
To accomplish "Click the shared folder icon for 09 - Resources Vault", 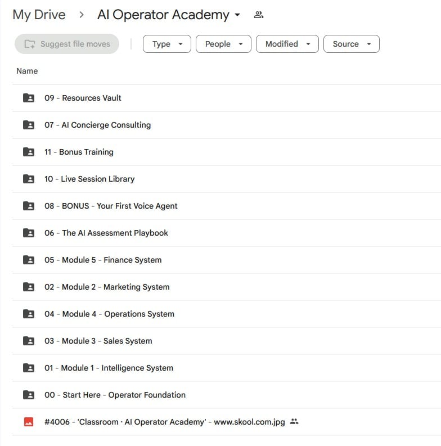I will click(x=29, y=98).
